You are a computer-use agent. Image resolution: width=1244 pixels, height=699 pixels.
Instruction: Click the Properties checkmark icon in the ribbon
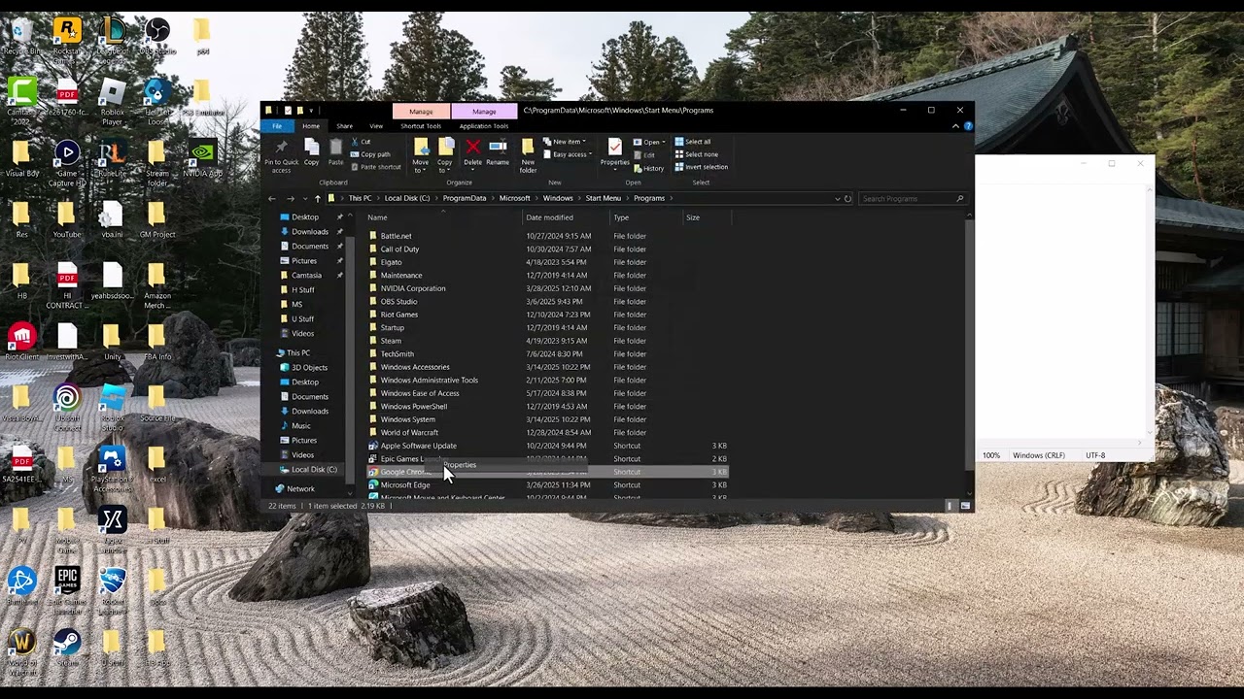614,147
